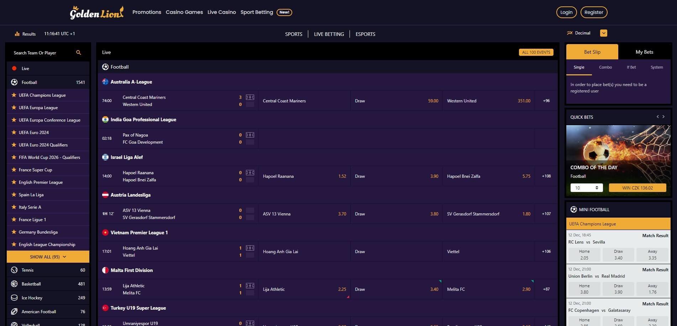The image size is (677, 326).
Task: Click the Results bar-chart icon
Action: point(17,33)
